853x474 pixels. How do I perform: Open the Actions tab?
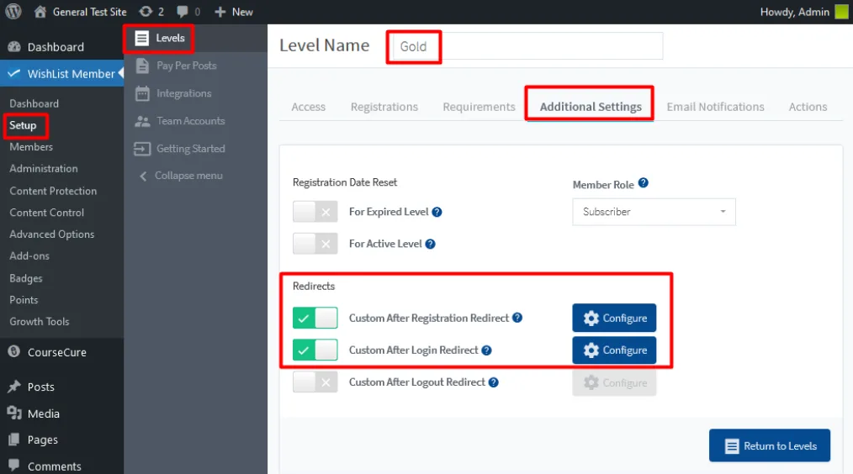[808, 107]
